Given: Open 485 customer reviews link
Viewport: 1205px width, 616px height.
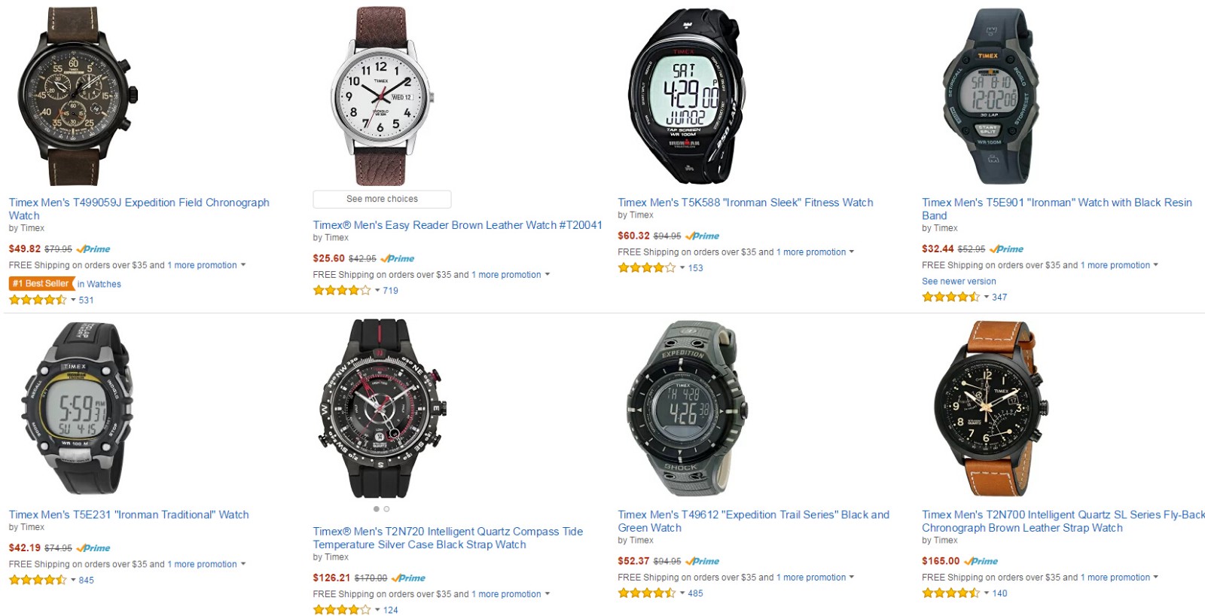Looking at the screenshot, I should tap(695, 593).
